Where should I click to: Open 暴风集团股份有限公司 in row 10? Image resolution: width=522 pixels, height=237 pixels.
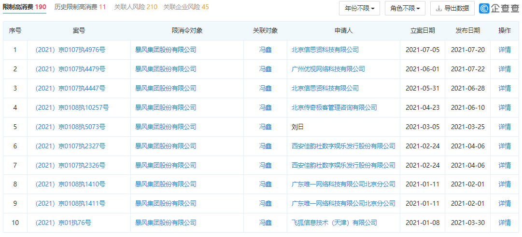[x=166, y=223]
